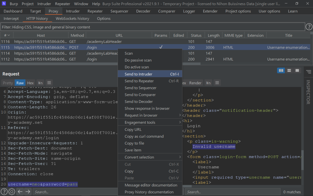This screenshot has height=196, width=313.
Task: Choose Send to Repeater from context menu
Action: coord(150,81)
